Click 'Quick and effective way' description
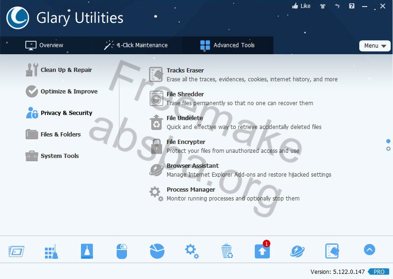Image resolution: width=393 pixels, height=279 pixels. [x=244, y=127]
